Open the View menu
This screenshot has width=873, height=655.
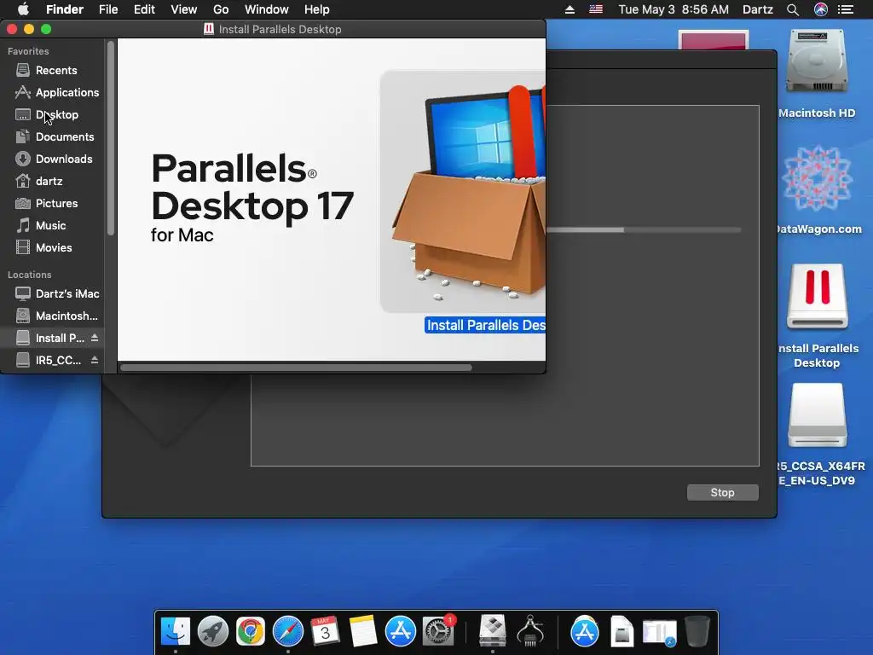coord(184,9)
